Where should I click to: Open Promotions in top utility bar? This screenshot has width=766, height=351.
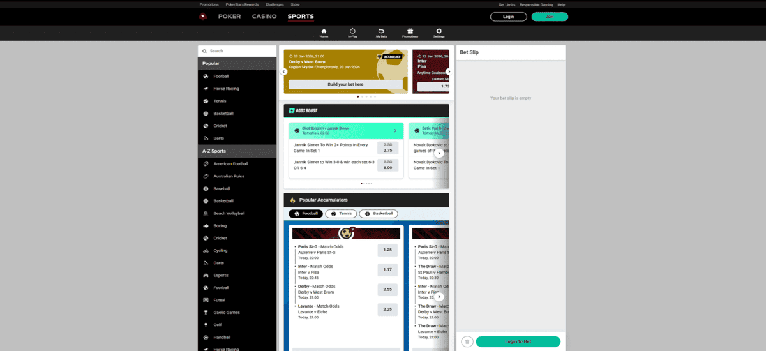coord(209,4)
